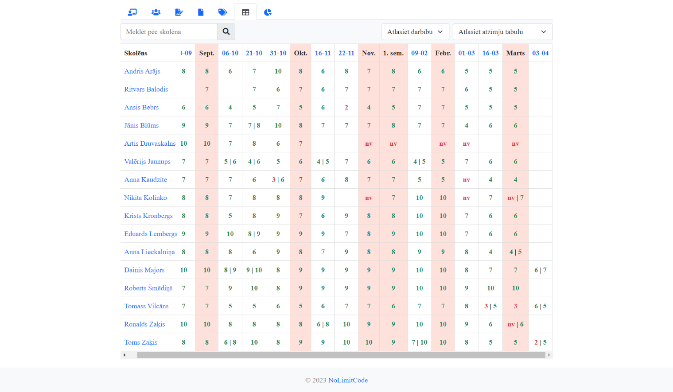The width and height of the screenshot is (673, 392).
Task: Open the 03-04 column header link
Action: tap(540, 53)
